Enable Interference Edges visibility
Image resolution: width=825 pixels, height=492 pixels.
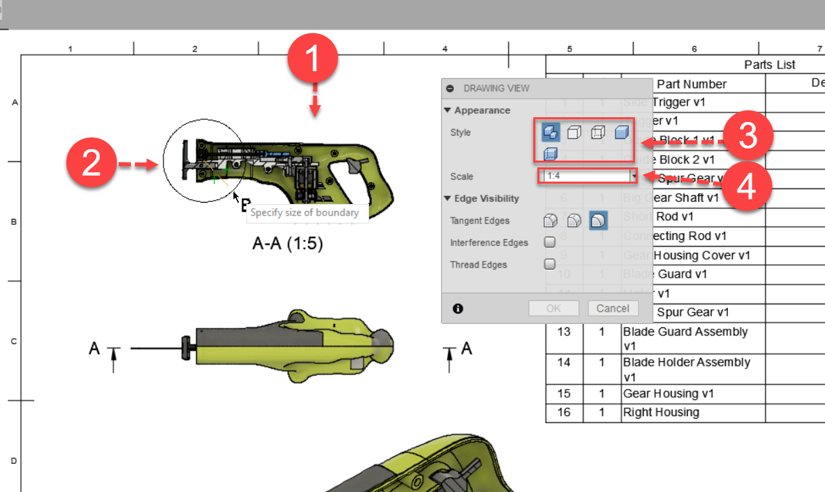(550, 242)
